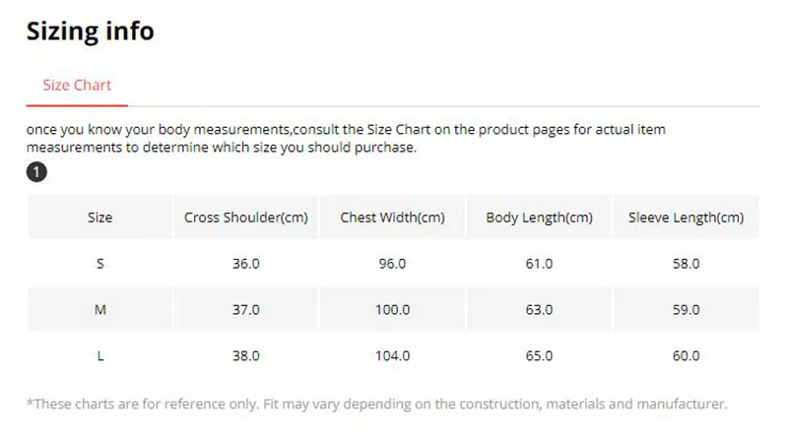This screenshot has height=437, width=788.
Task: Click the 61.0 body length value
Action: (x=539, y=263)
